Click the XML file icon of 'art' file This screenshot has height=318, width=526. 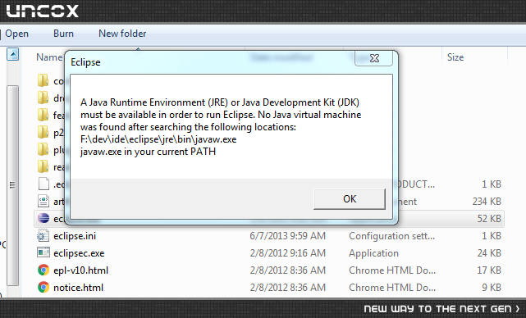point(43,201)
